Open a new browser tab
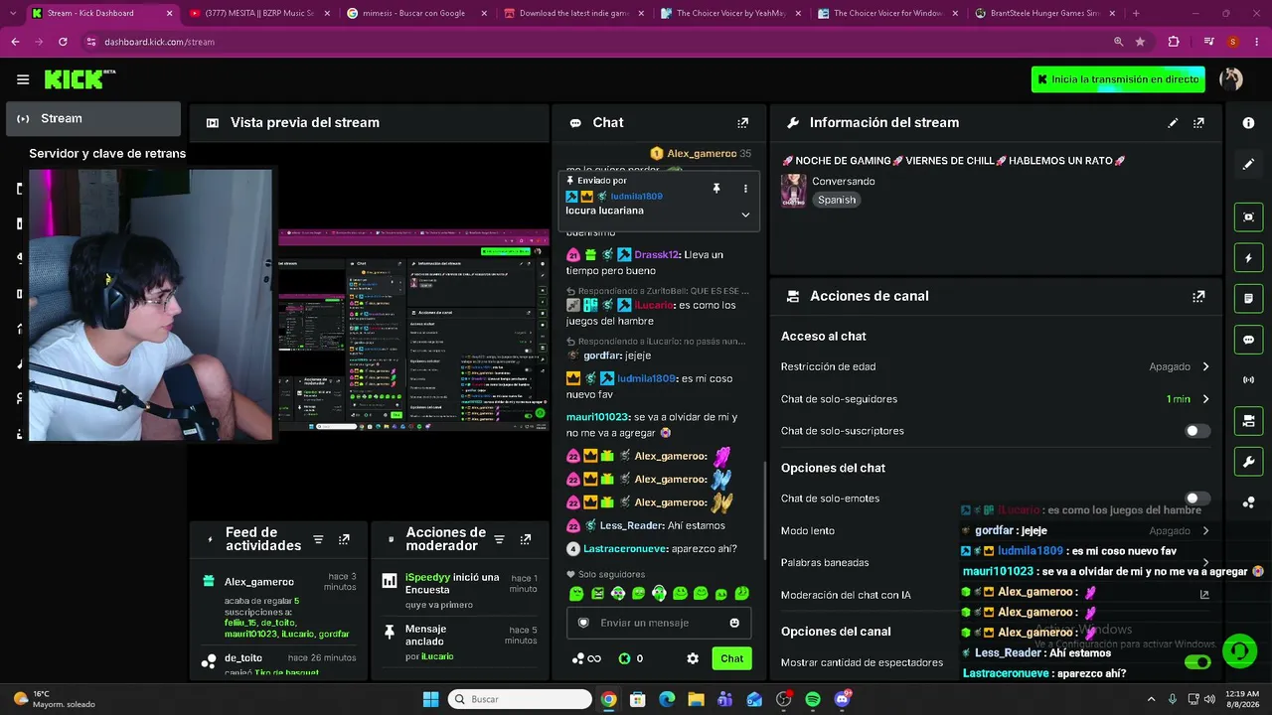 pos(1136,13)
